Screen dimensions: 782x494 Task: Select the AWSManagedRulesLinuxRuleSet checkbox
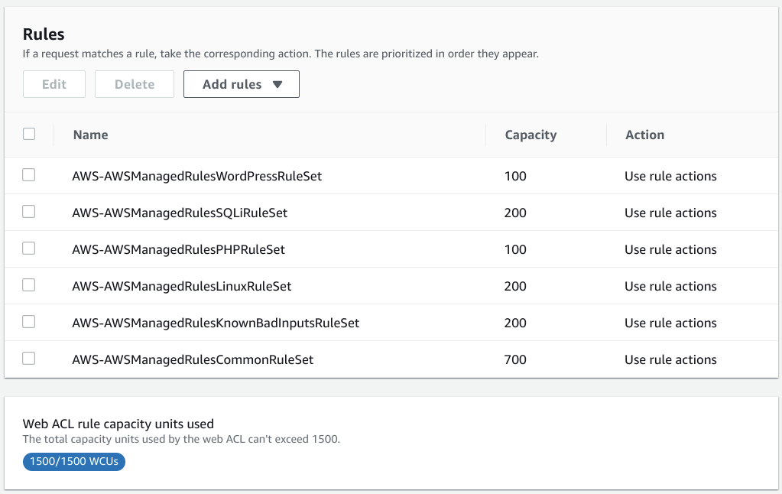[x=29, y=285]
